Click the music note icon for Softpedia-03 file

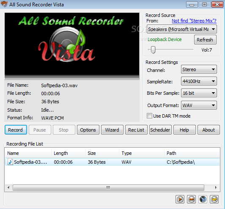10,162
